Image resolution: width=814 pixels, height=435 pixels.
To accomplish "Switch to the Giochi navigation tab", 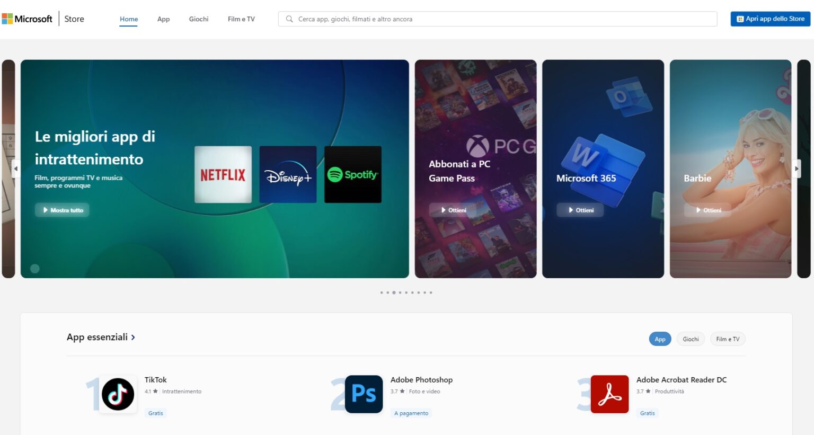I will (199, 19).
